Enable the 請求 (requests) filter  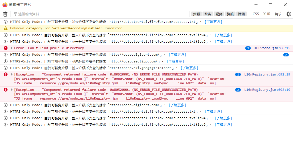[x=278, y=14]
